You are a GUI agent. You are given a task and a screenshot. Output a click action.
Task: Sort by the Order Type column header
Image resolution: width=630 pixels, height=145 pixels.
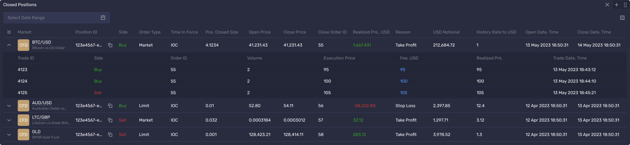pos(150,32)
